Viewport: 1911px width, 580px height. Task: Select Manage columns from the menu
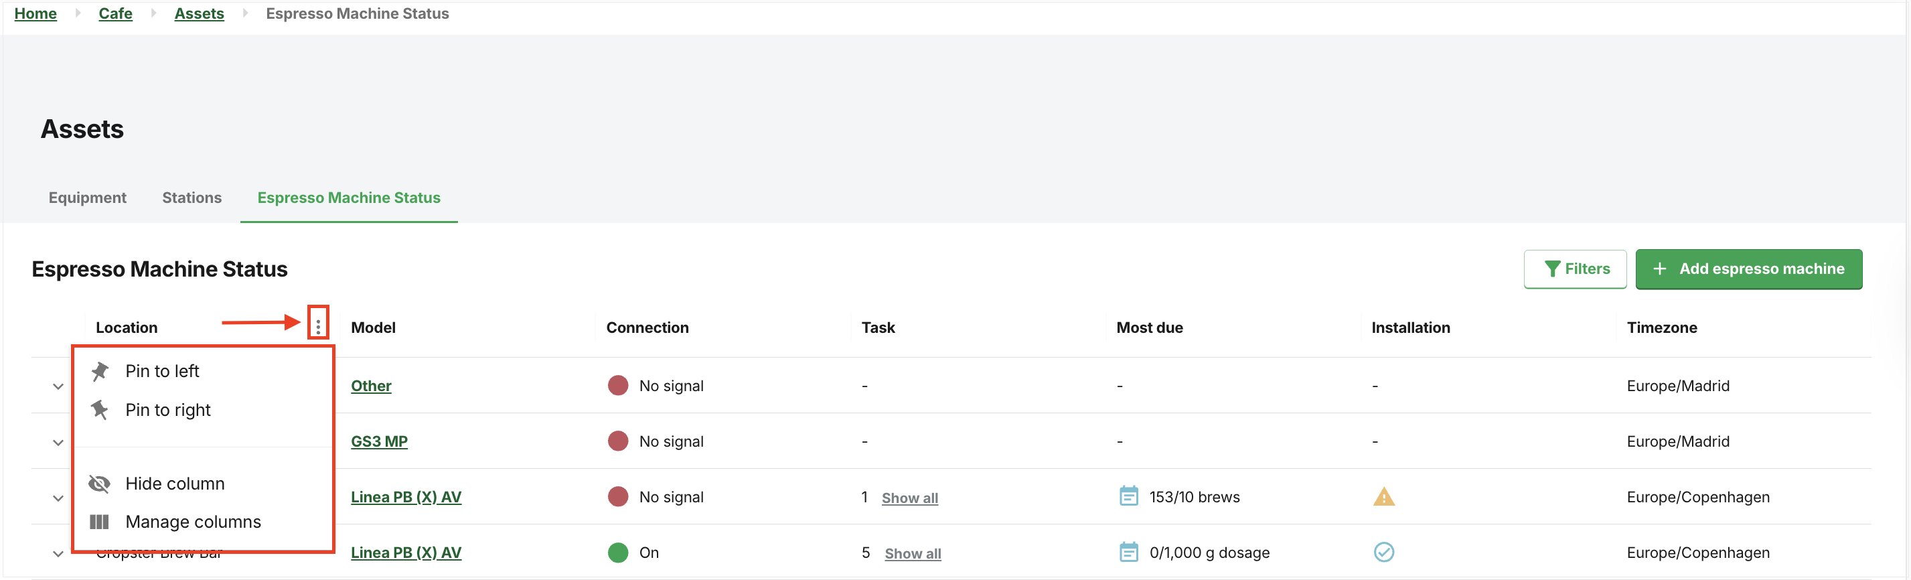click(193, 522)
